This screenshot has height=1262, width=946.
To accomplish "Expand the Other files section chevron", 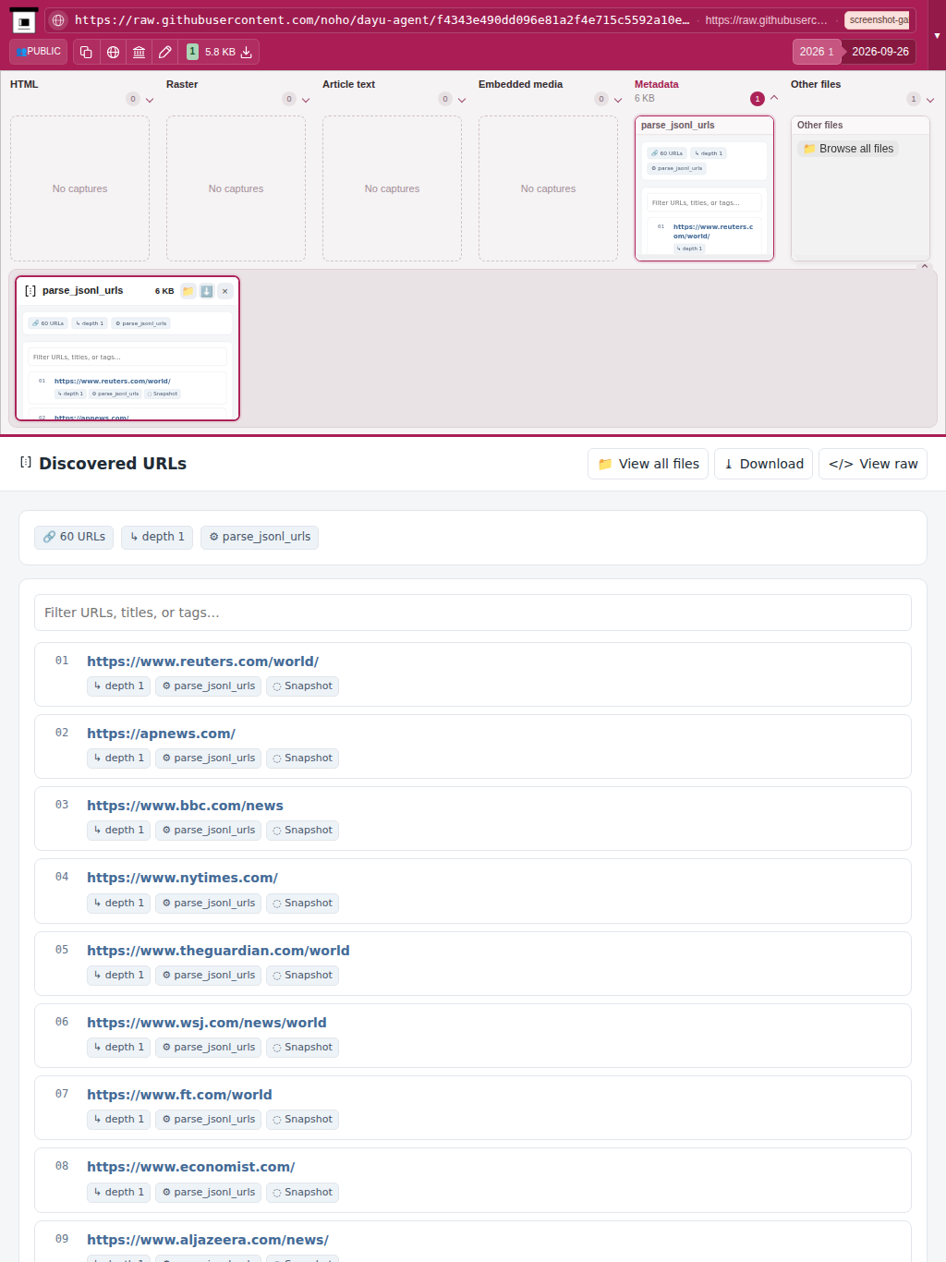I will [930, 100].
